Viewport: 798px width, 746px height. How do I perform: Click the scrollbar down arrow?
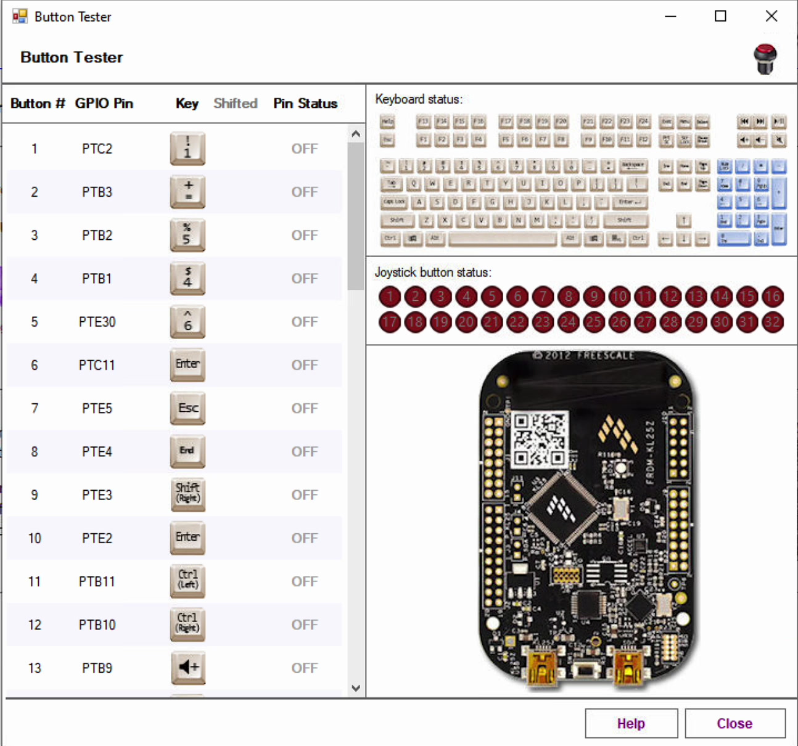click(356, 687)
